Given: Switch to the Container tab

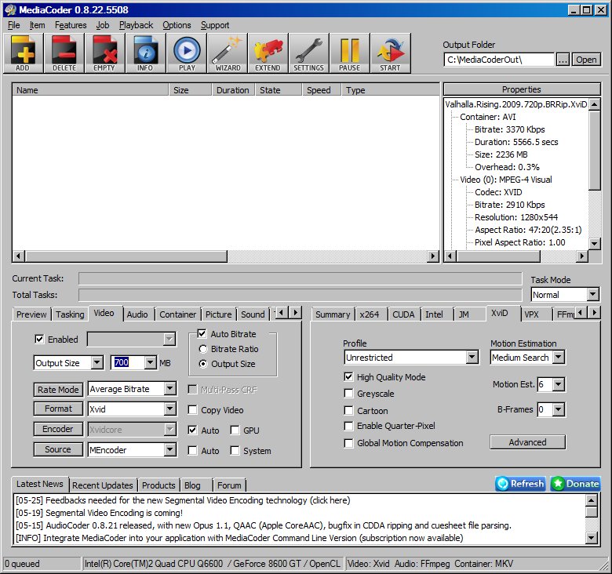Looking at the screenshot, I should click(x=177, y=314).
